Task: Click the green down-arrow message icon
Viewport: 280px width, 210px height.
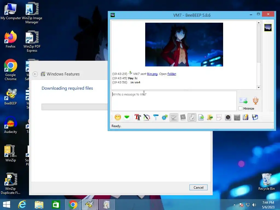Action: (x=127, y=117)
